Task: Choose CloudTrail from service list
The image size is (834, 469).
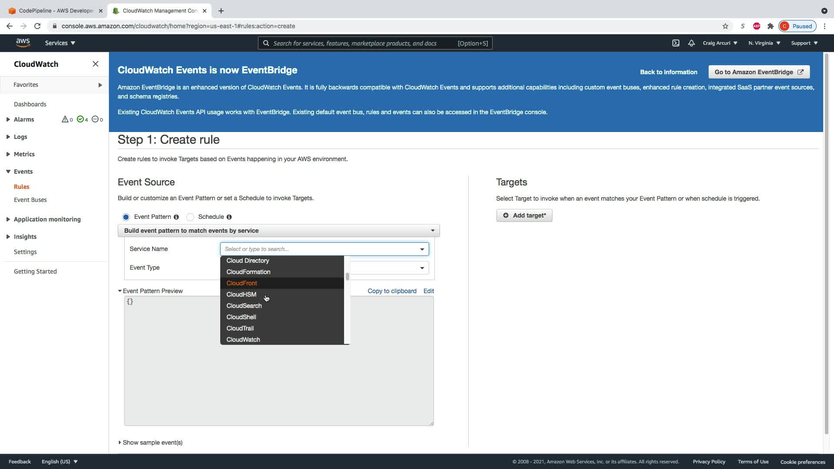Action: point(240,328)
